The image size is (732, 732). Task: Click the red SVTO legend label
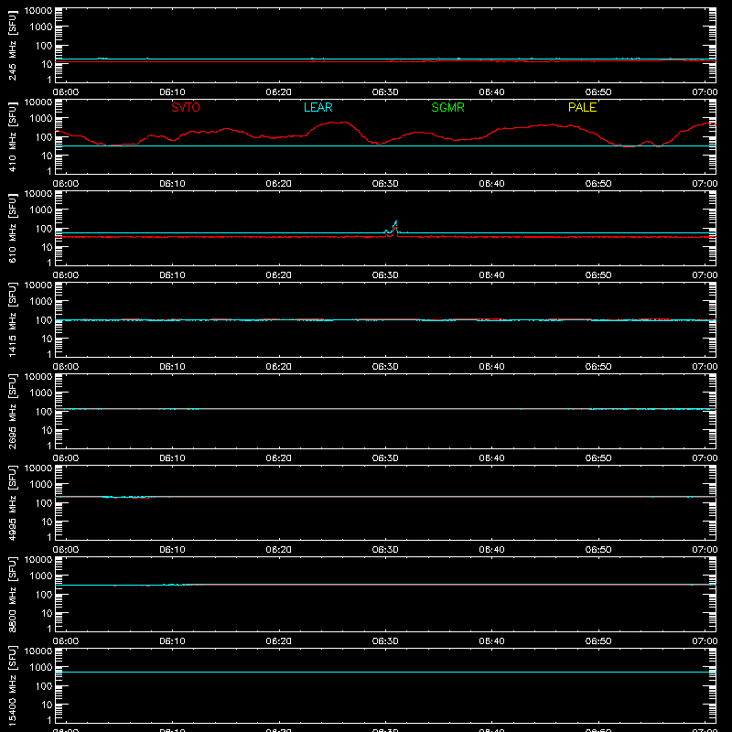pyautogui.click(x=186, y=107)
